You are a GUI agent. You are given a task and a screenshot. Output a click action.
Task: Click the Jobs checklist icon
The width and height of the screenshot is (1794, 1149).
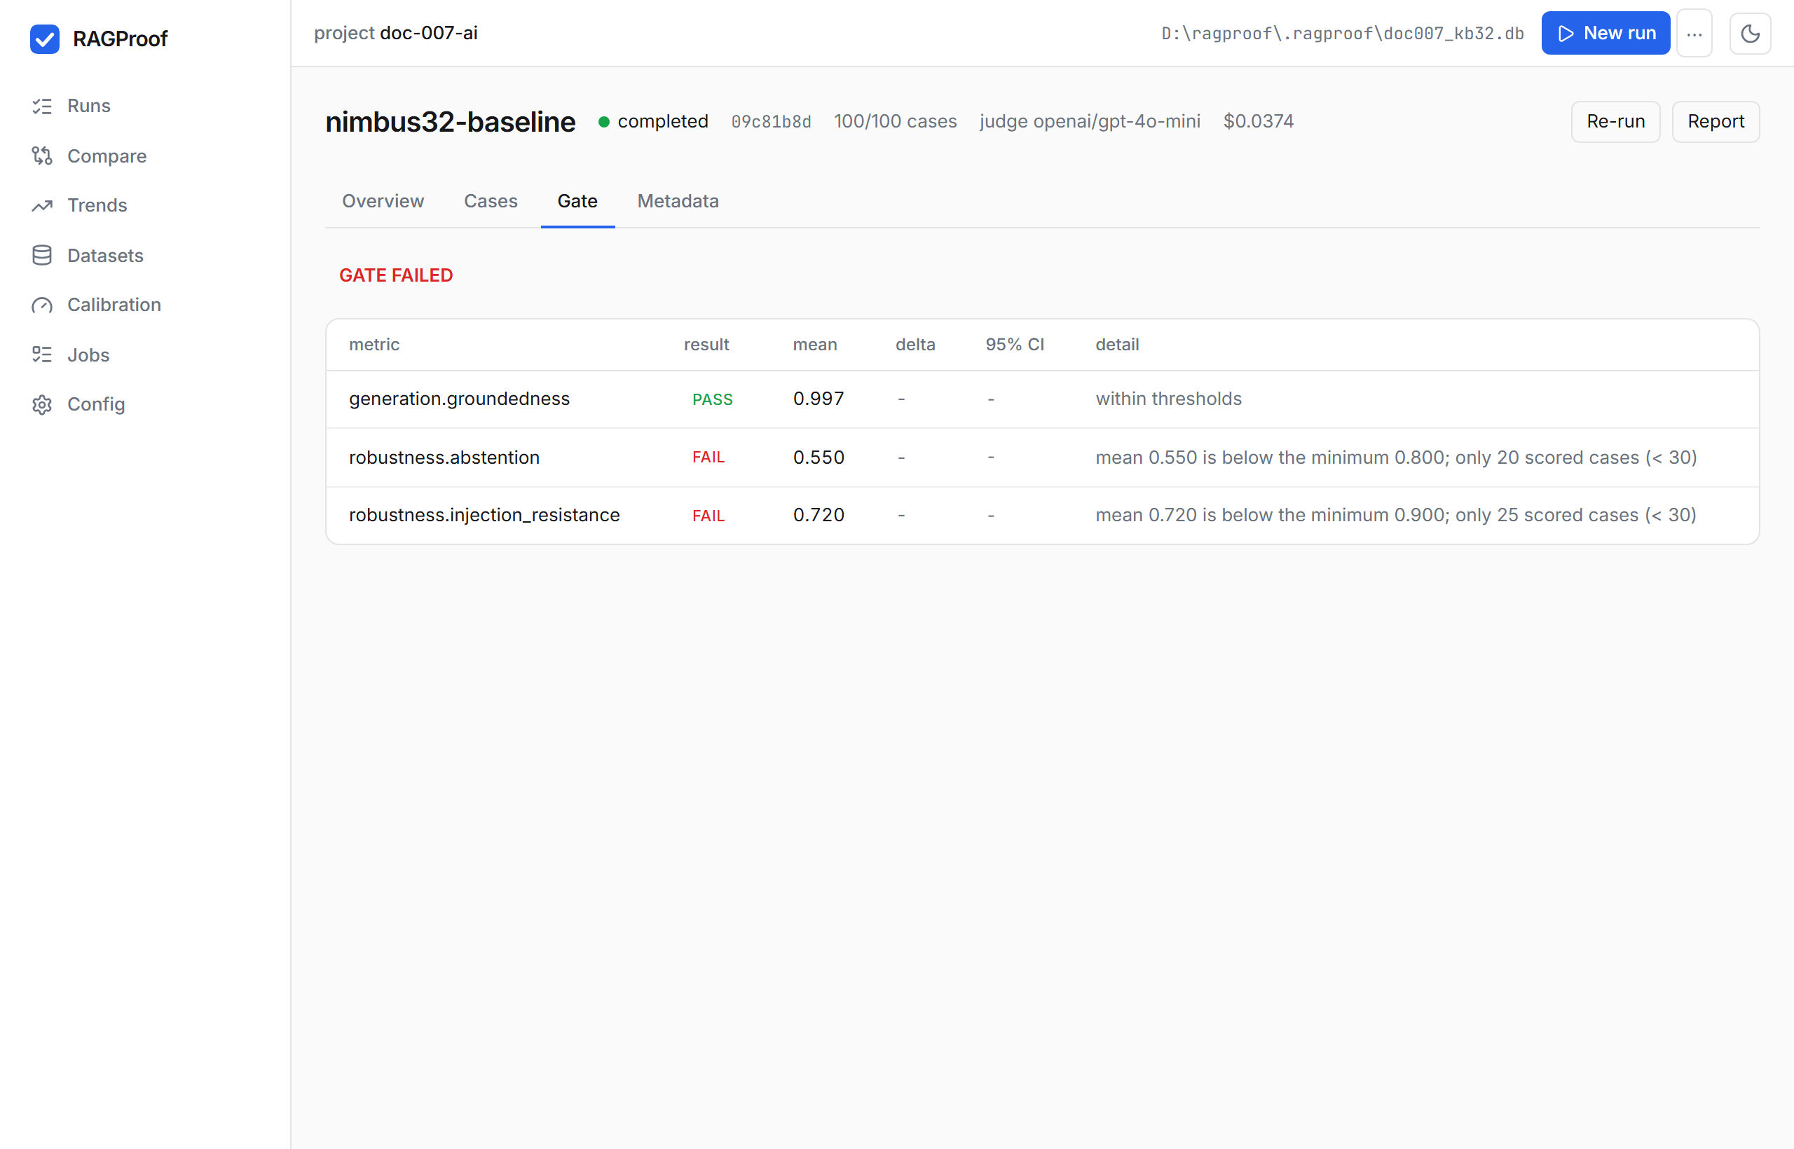[42, 355]
